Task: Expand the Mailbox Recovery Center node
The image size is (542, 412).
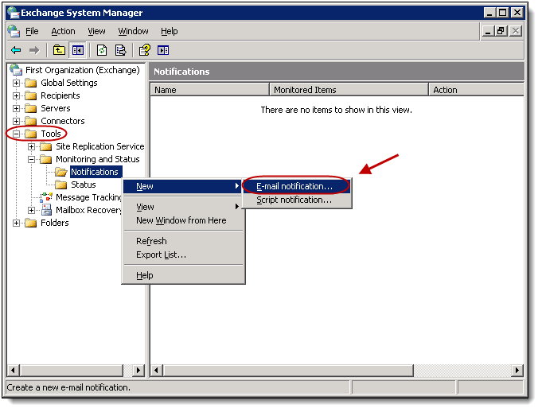Action: point(32,210)
